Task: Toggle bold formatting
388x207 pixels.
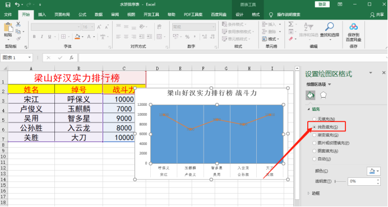Action: [x=34, y=36]
